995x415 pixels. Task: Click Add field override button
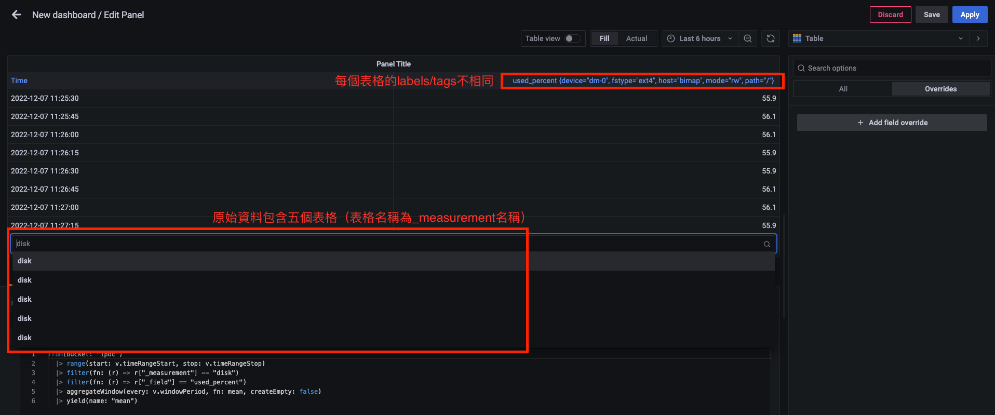point(892,123)
